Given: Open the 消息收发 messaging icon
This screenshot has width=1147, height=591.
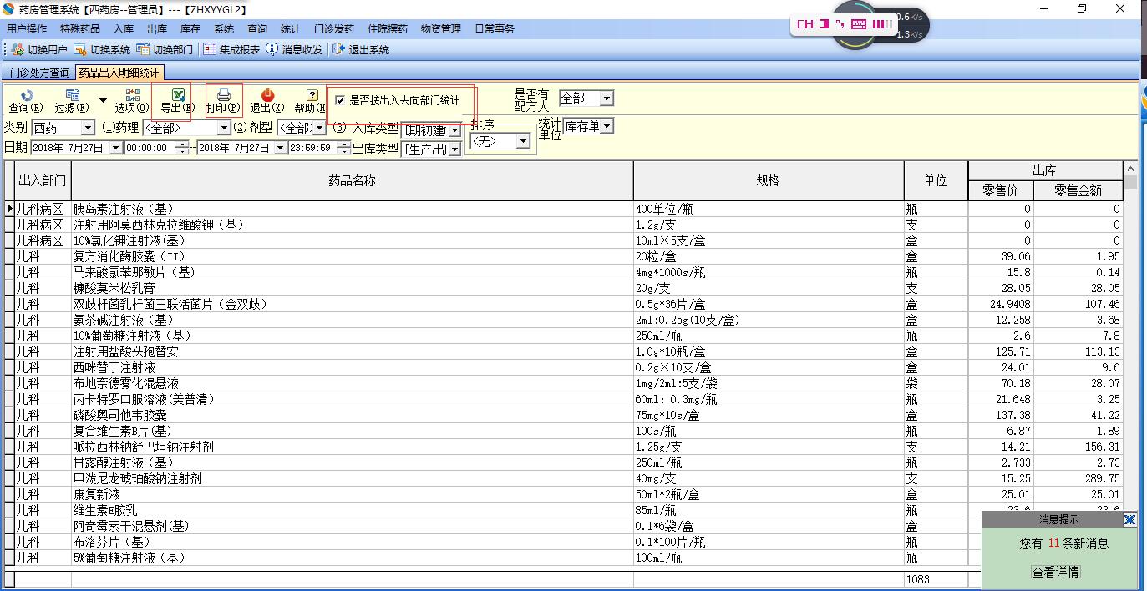Looking at the screenshot, I should click(272, 50).
